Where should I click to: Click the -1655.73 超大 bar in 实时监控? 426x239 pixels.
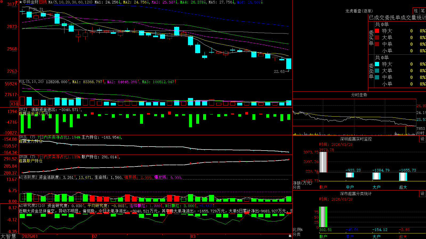pos(403,177)
